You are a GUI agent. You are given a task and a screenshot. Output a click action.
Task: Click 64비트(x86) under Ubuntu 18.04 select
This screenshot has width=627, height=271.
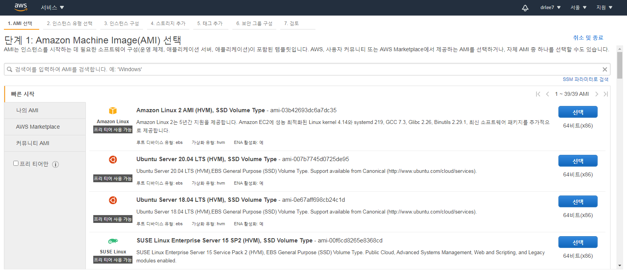click(578, 215)
